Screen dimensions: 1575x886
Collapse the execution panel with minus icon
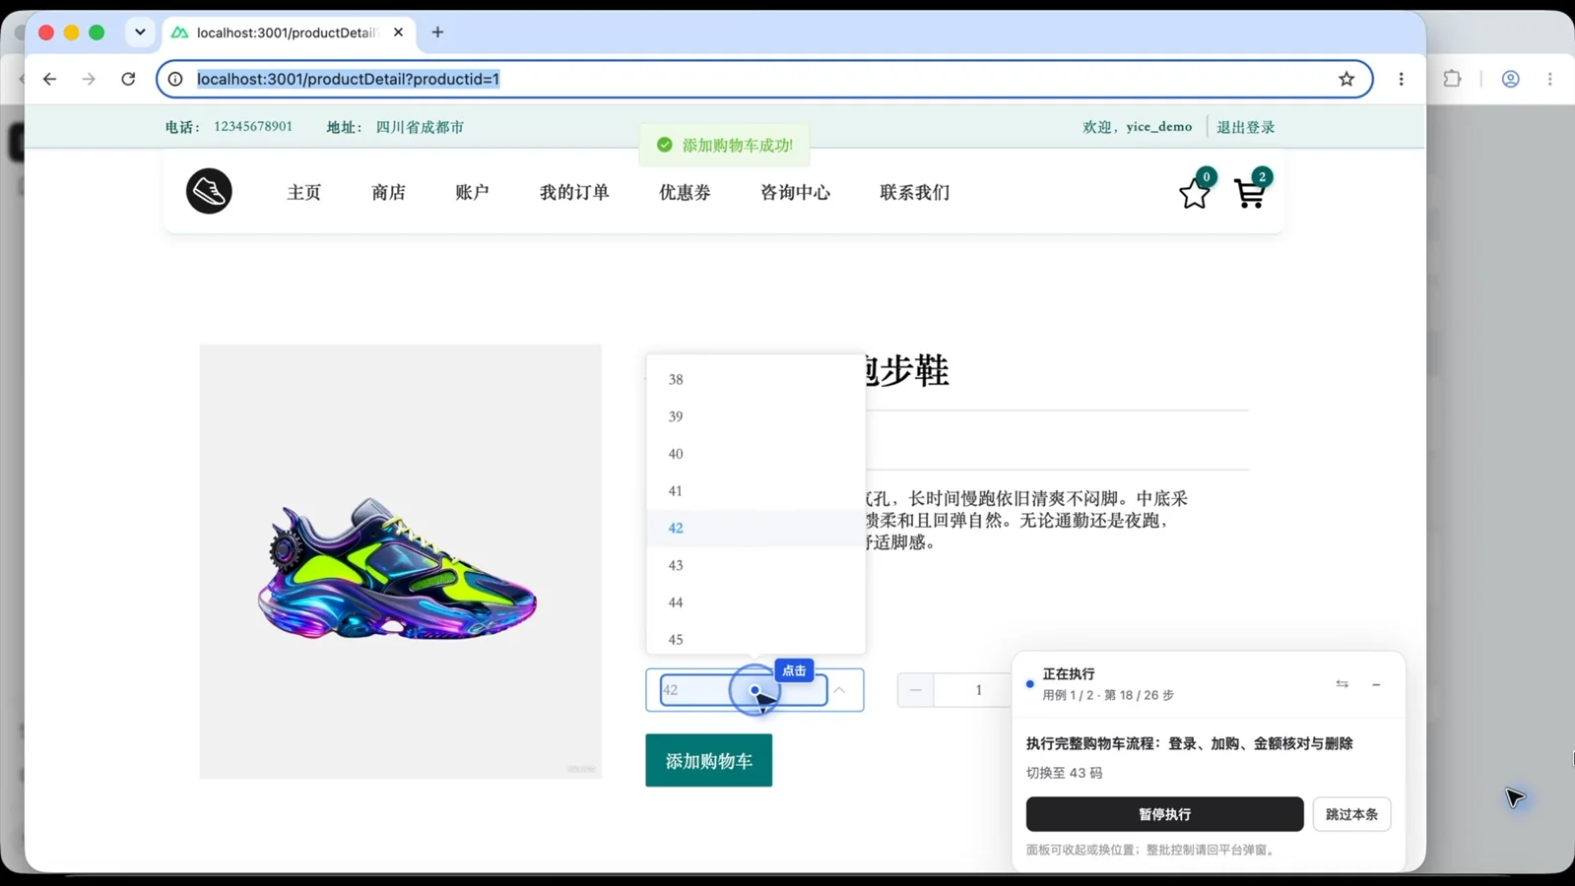1376,684
